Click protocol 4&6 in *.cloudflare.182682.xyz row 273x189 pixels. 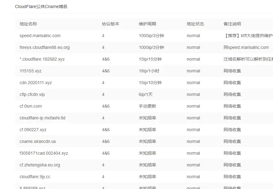(x=106, y=59)
